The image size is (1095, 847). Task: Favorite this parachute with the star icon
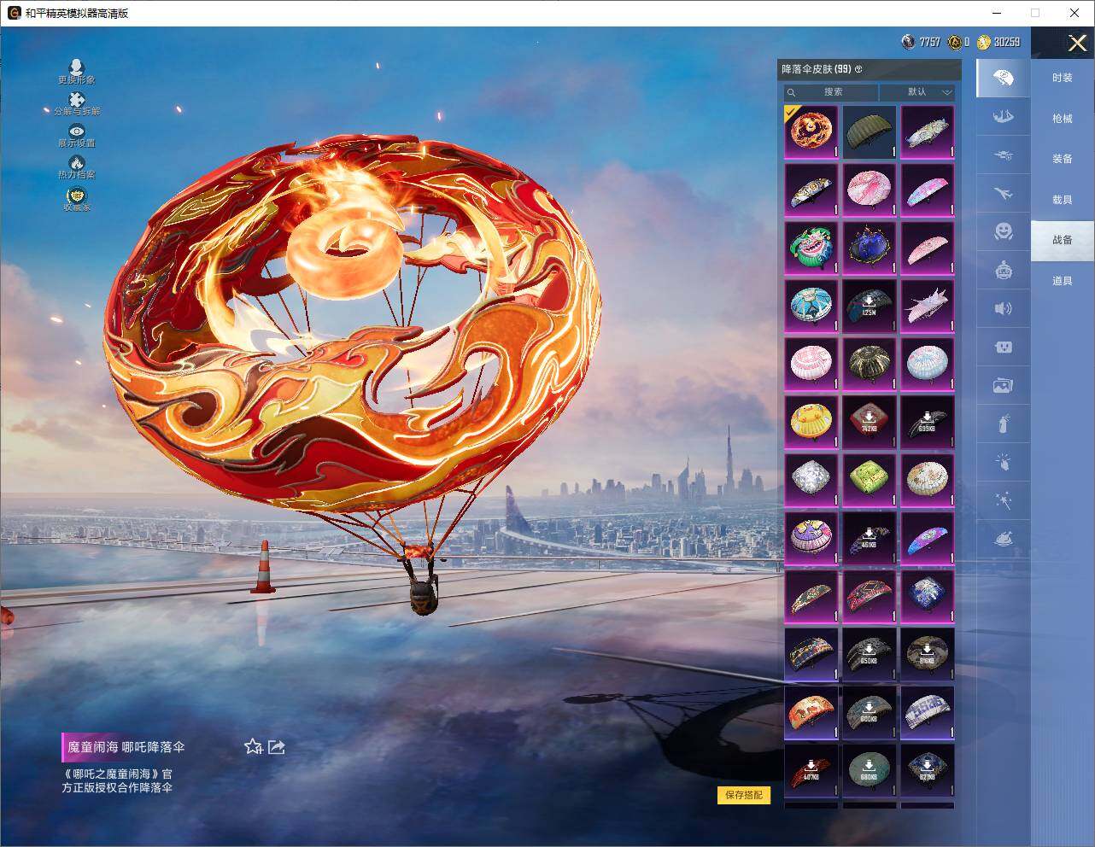coord(253,747)
